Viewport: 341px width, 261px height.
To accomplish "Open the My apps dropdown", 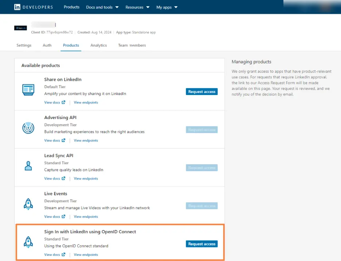I will coord(167,7).
